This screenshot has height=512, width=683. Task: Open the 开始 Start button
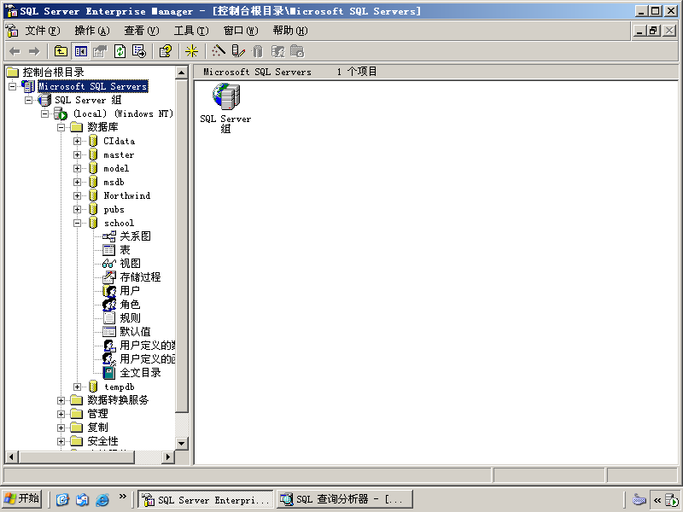coord(21,498)
